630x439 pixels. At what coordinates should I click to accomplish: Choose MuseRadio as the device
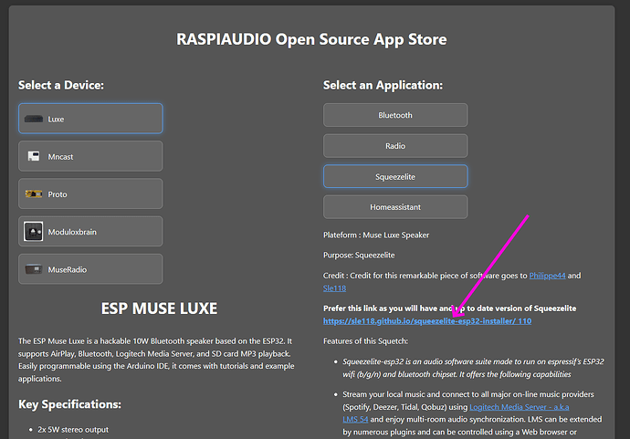(x=90, y=269)
